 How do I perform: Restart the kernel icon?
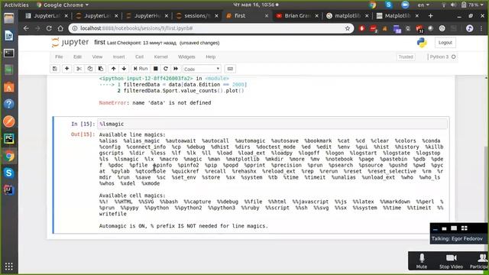click(x=166, y=69)
